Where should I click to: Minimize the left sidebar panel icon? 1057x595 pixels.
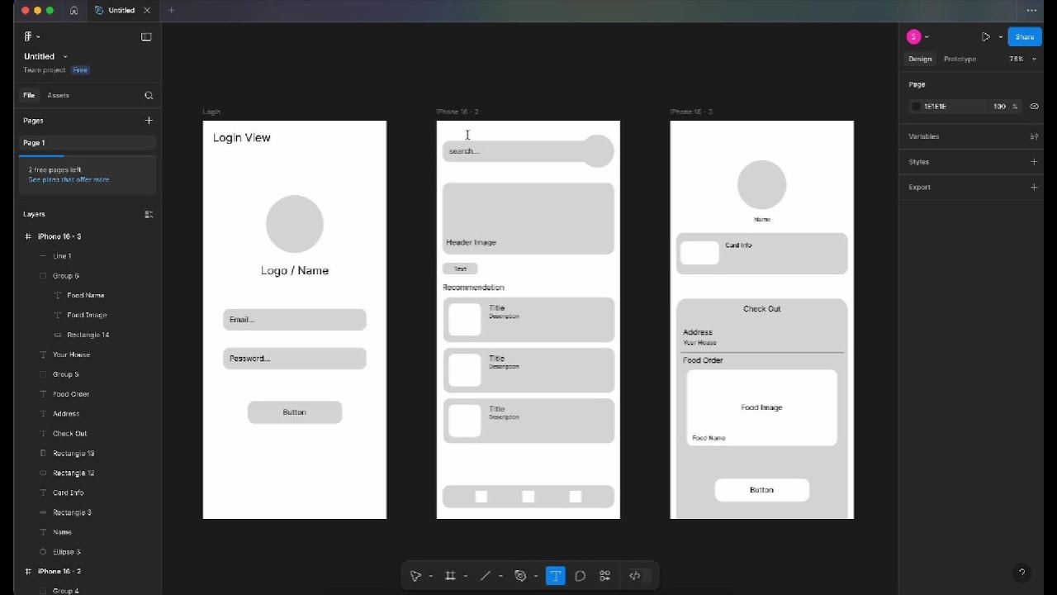point(146,36)
